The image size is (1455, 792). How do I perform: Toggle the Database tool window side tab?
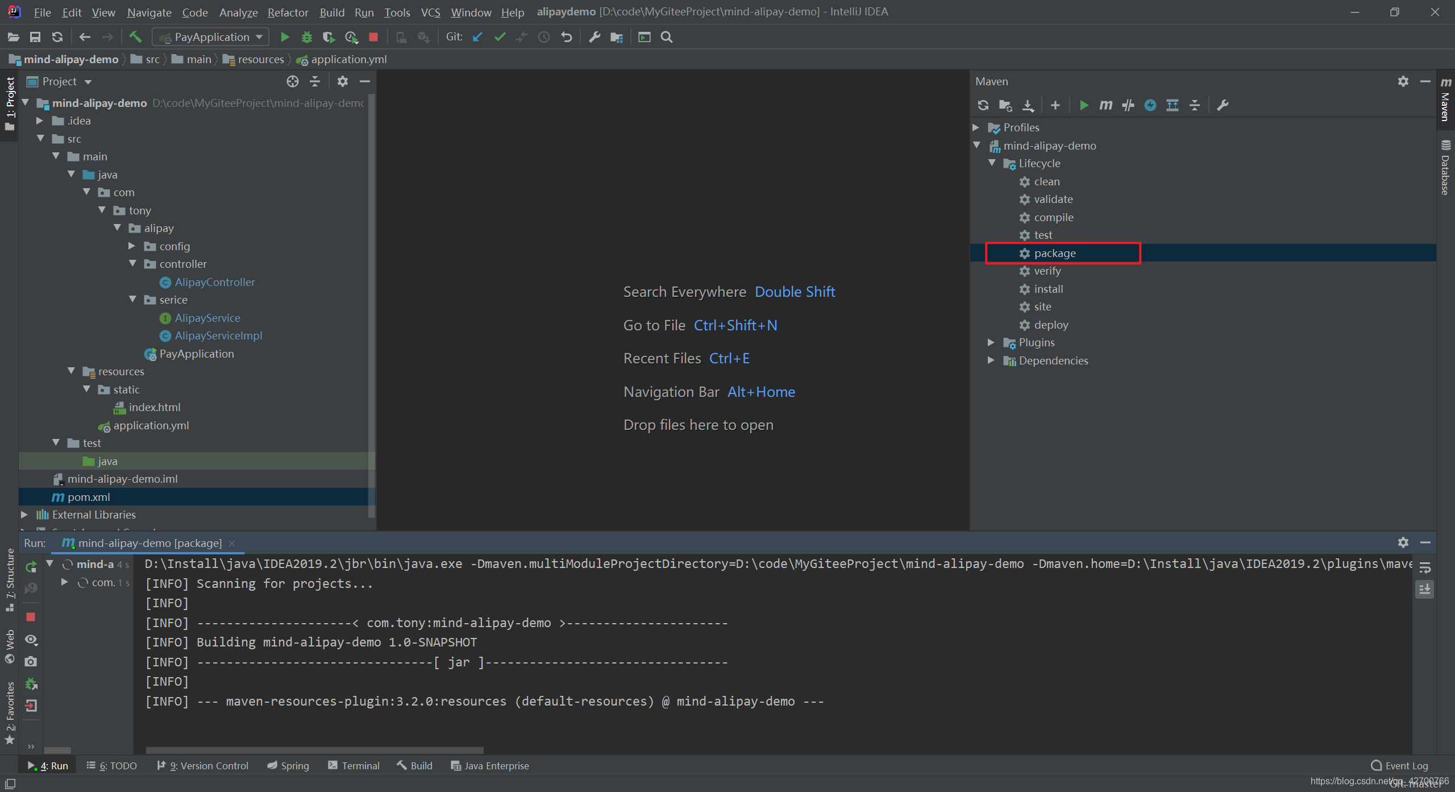pos(1446,168)
